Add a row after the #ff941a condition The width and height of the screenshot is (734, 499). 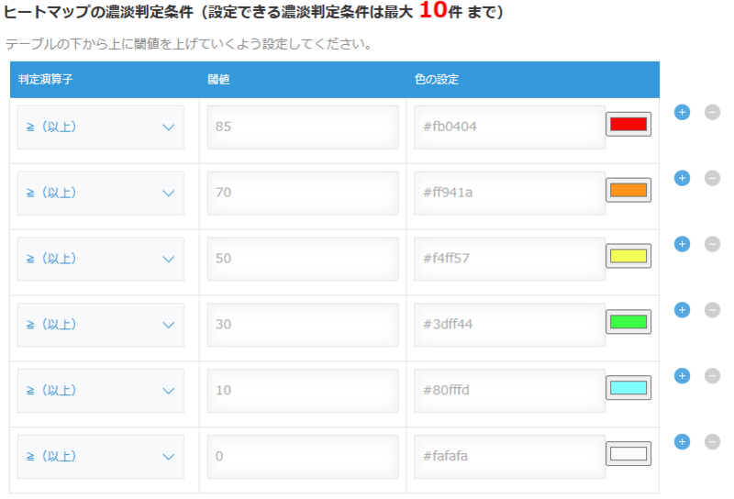[x=682, y=178]
